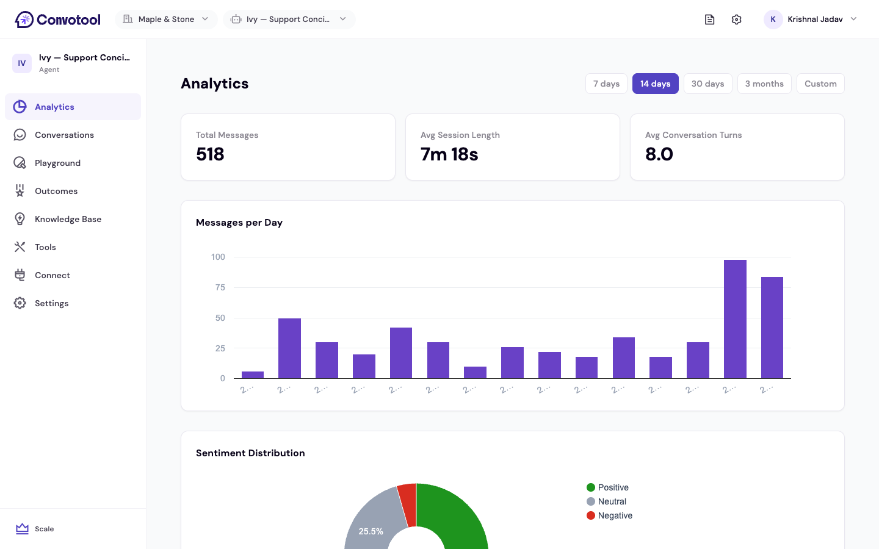
Task: Choose the Custom date range
Action: (x=820, y=84)
